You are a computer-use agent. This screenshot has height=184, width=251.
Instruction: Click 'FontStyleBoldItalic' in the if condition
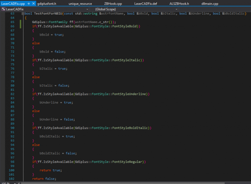pos(131,128)
